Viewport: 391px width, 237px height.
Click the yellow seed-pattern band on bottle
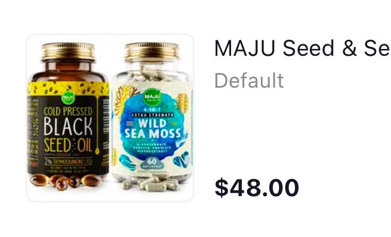[68, 88]
